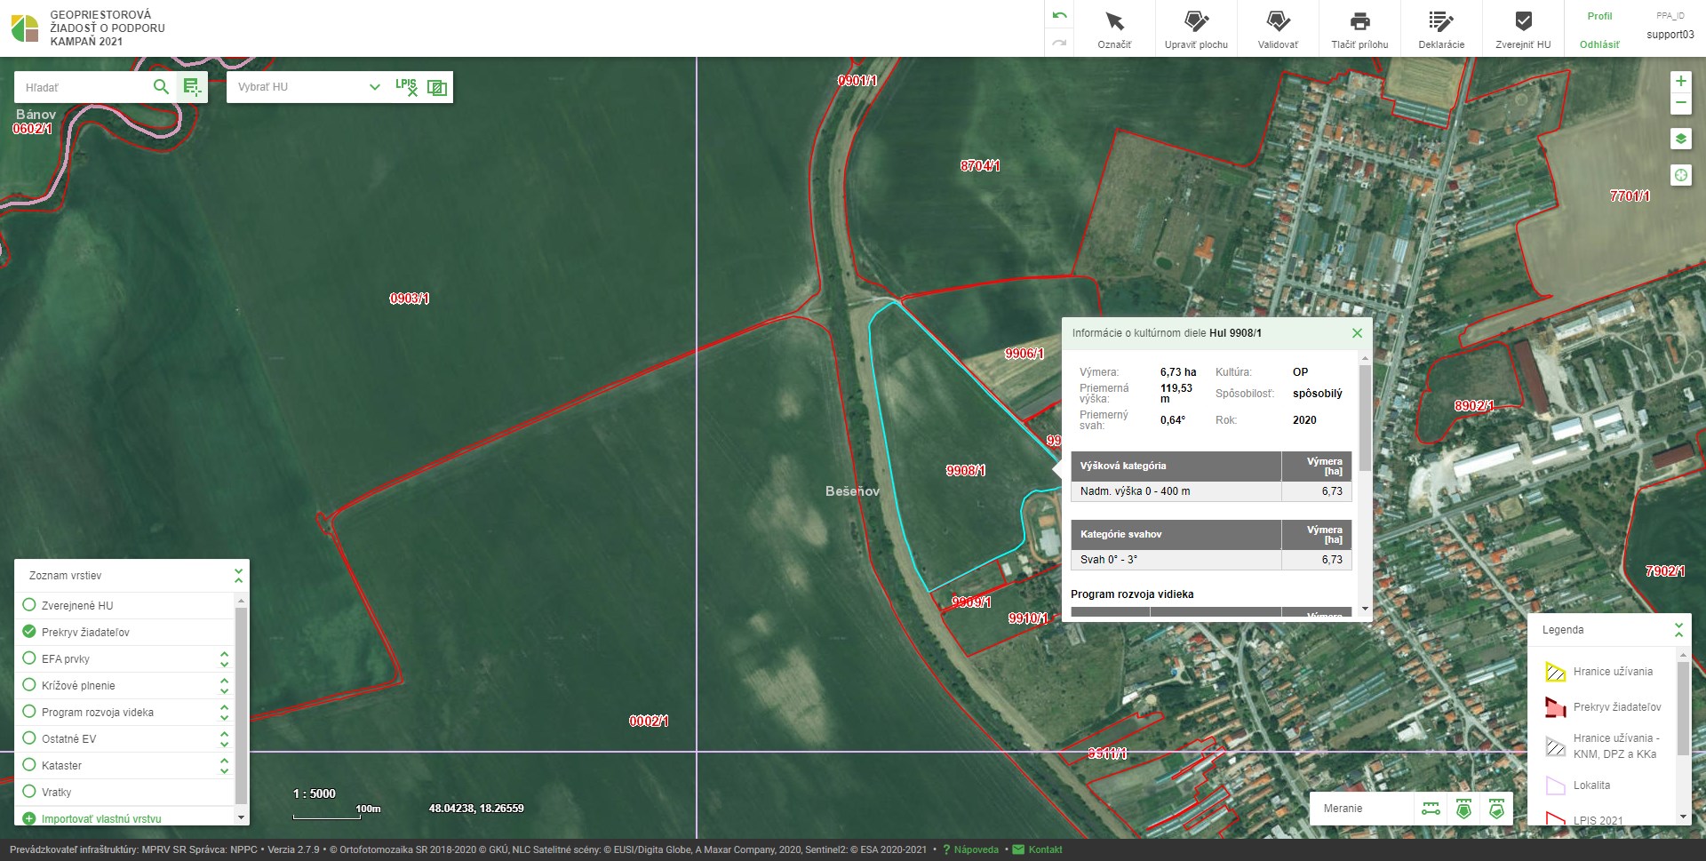This screenshot has width=1706, height=861.
Task: Click the info popup scroll-down arrow
Action: (x=1365, y=610)
